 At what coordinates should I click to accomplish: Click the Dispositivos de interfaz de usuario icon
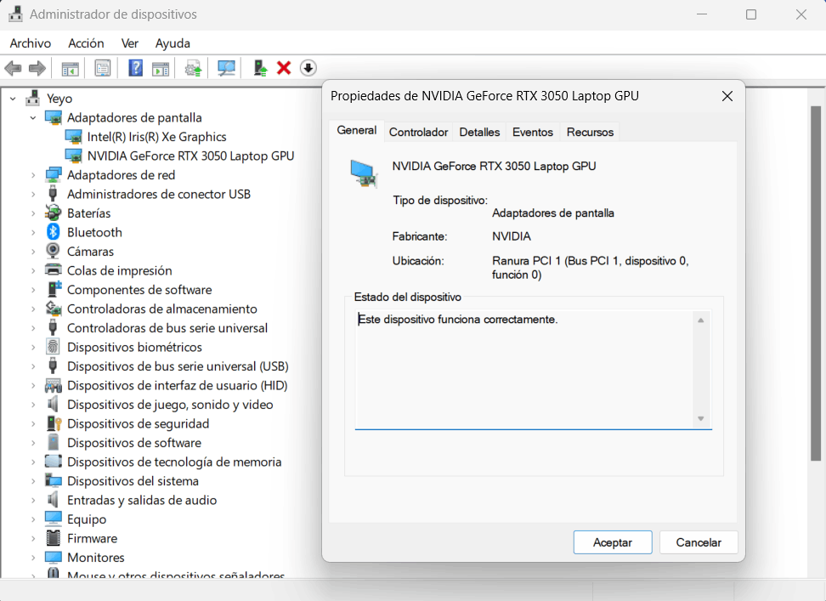pos(54,385)
